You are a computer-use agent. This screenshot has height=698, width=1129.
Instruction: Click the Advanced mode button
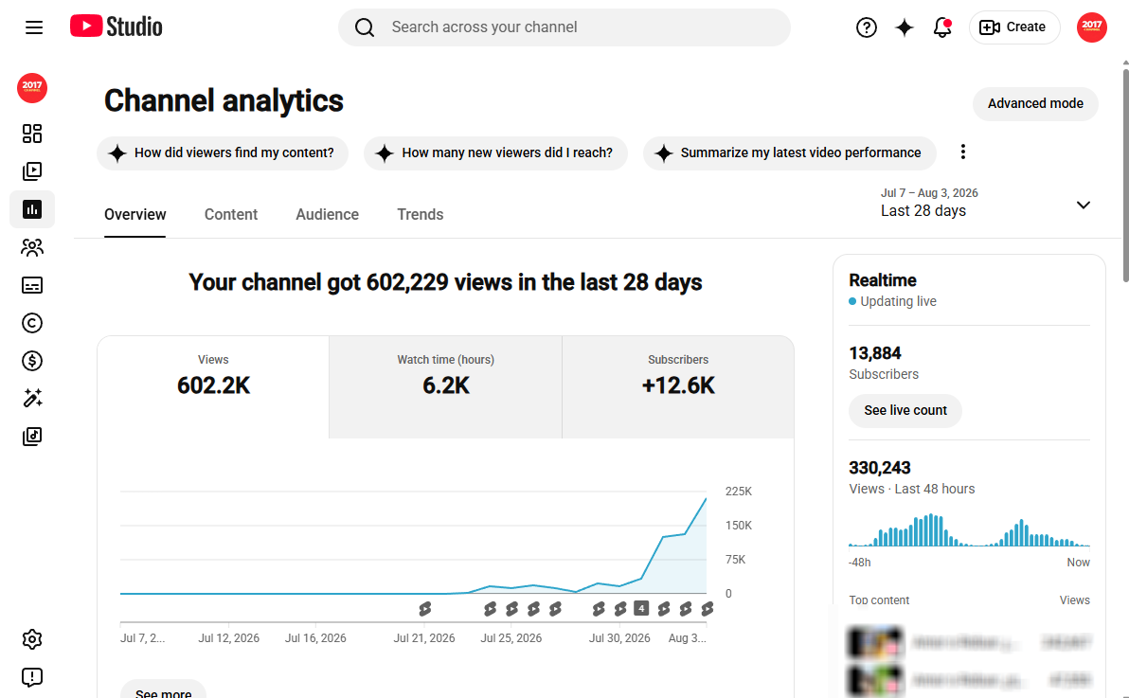(1035, 104)
